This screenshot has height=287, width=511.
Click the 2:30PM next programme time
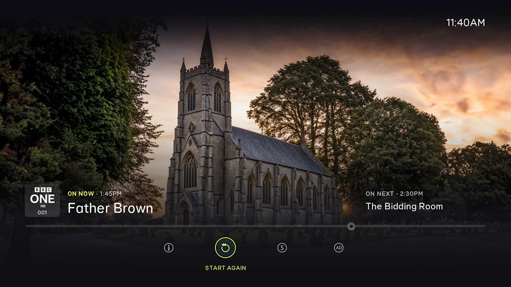(411, 194)
